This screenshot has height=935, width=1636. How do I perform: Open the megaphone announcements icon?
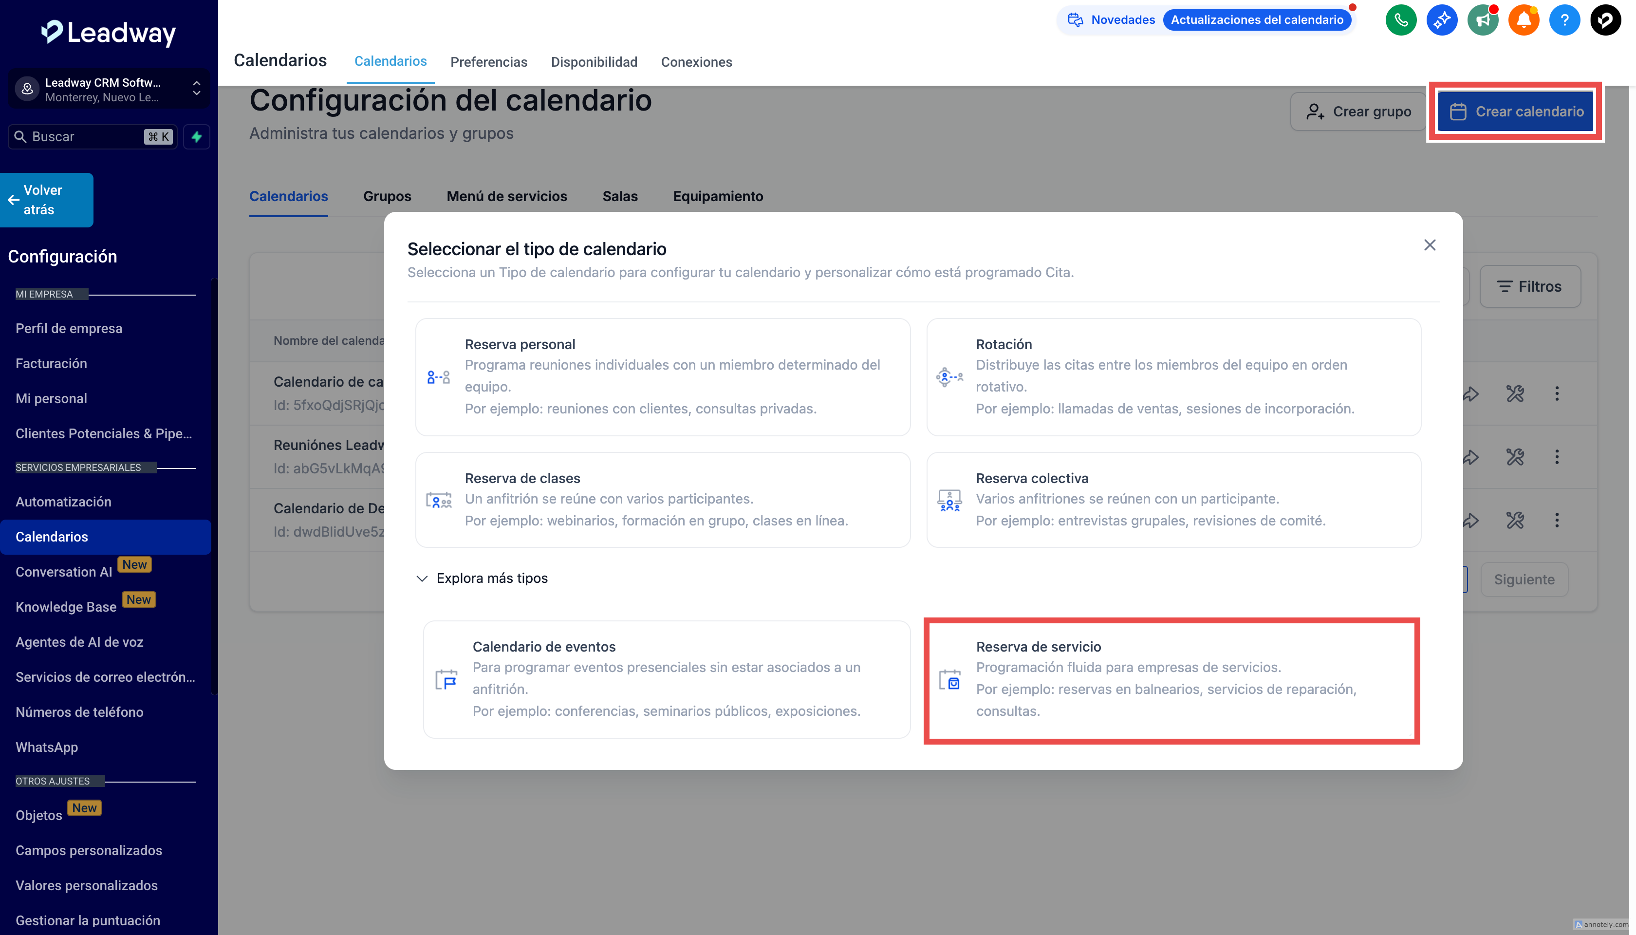click(1482, 20)
